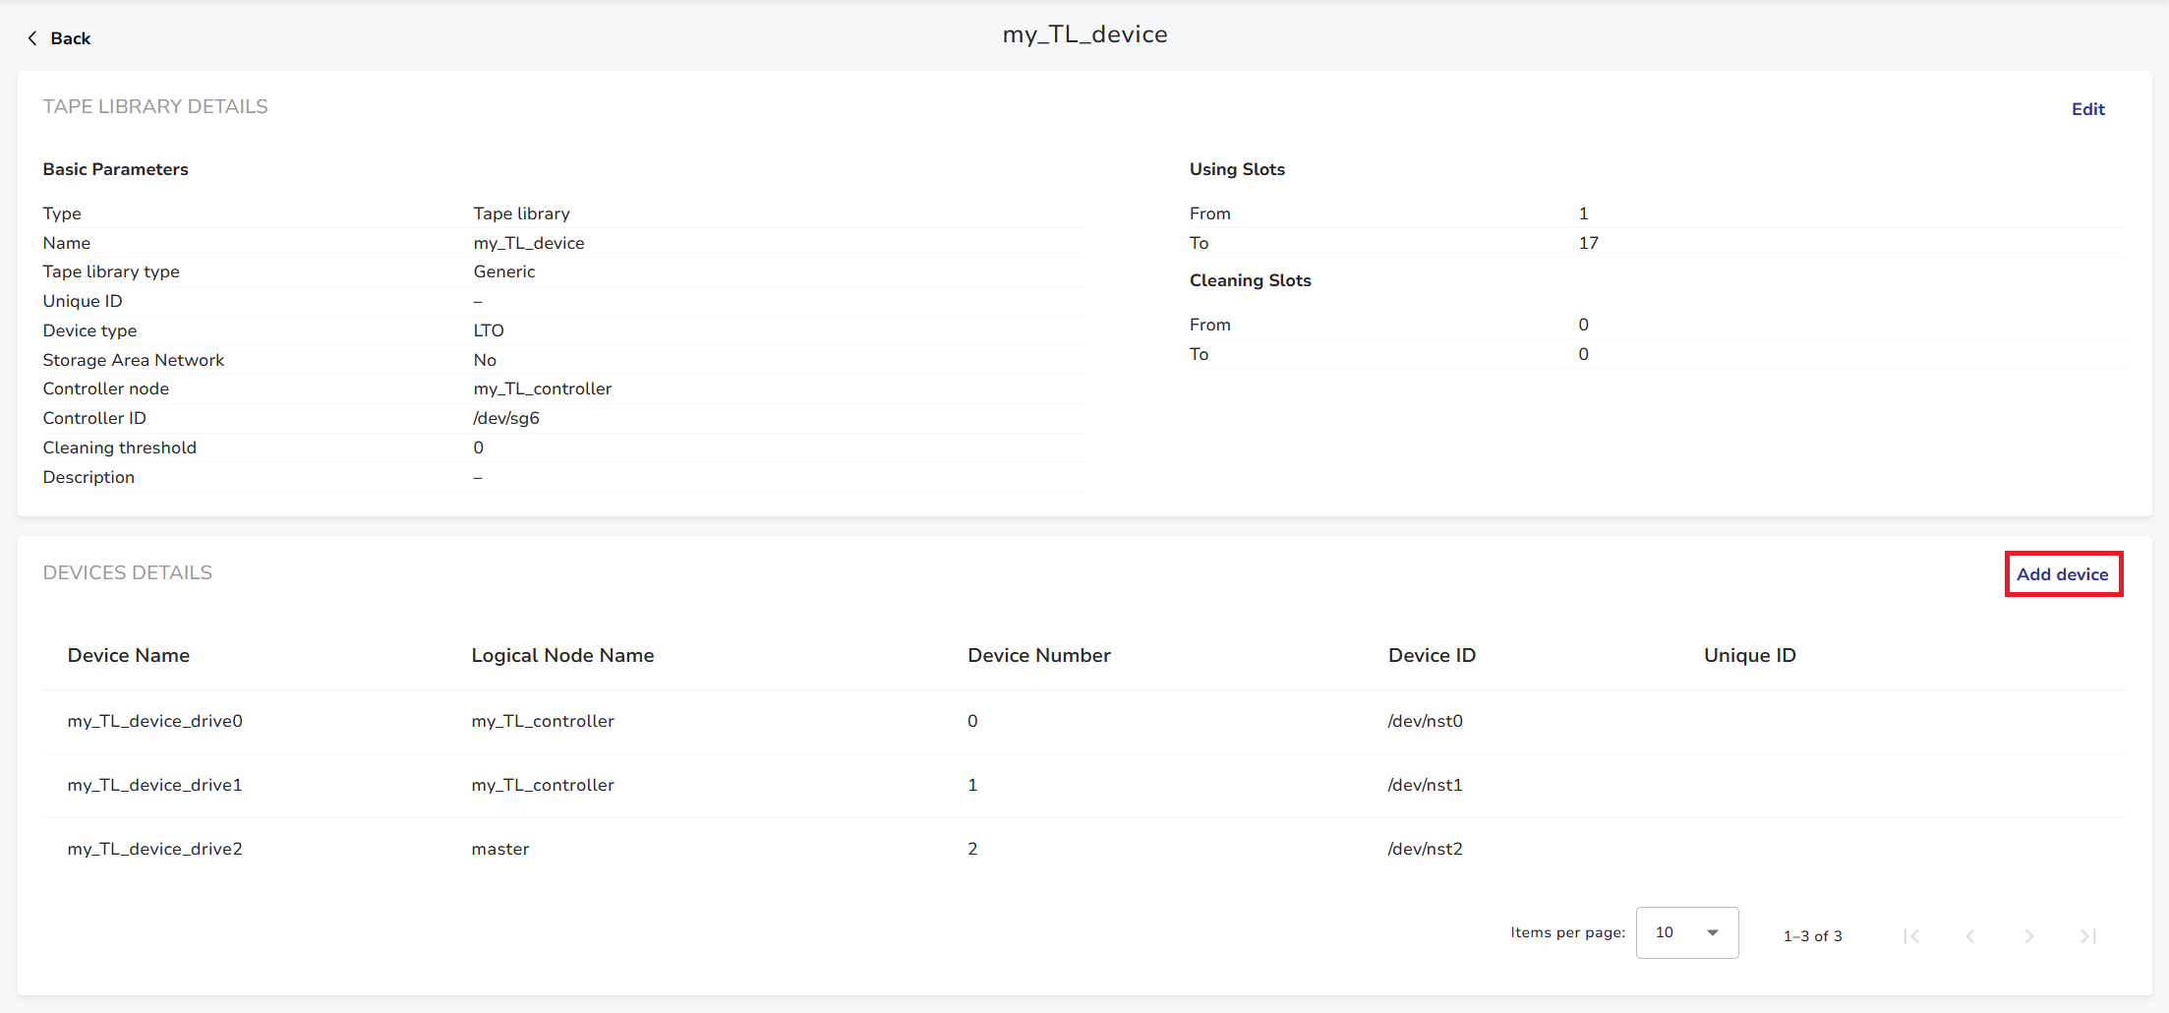
Task: Click the Device Name column header
Action: (x=129, y=655)
